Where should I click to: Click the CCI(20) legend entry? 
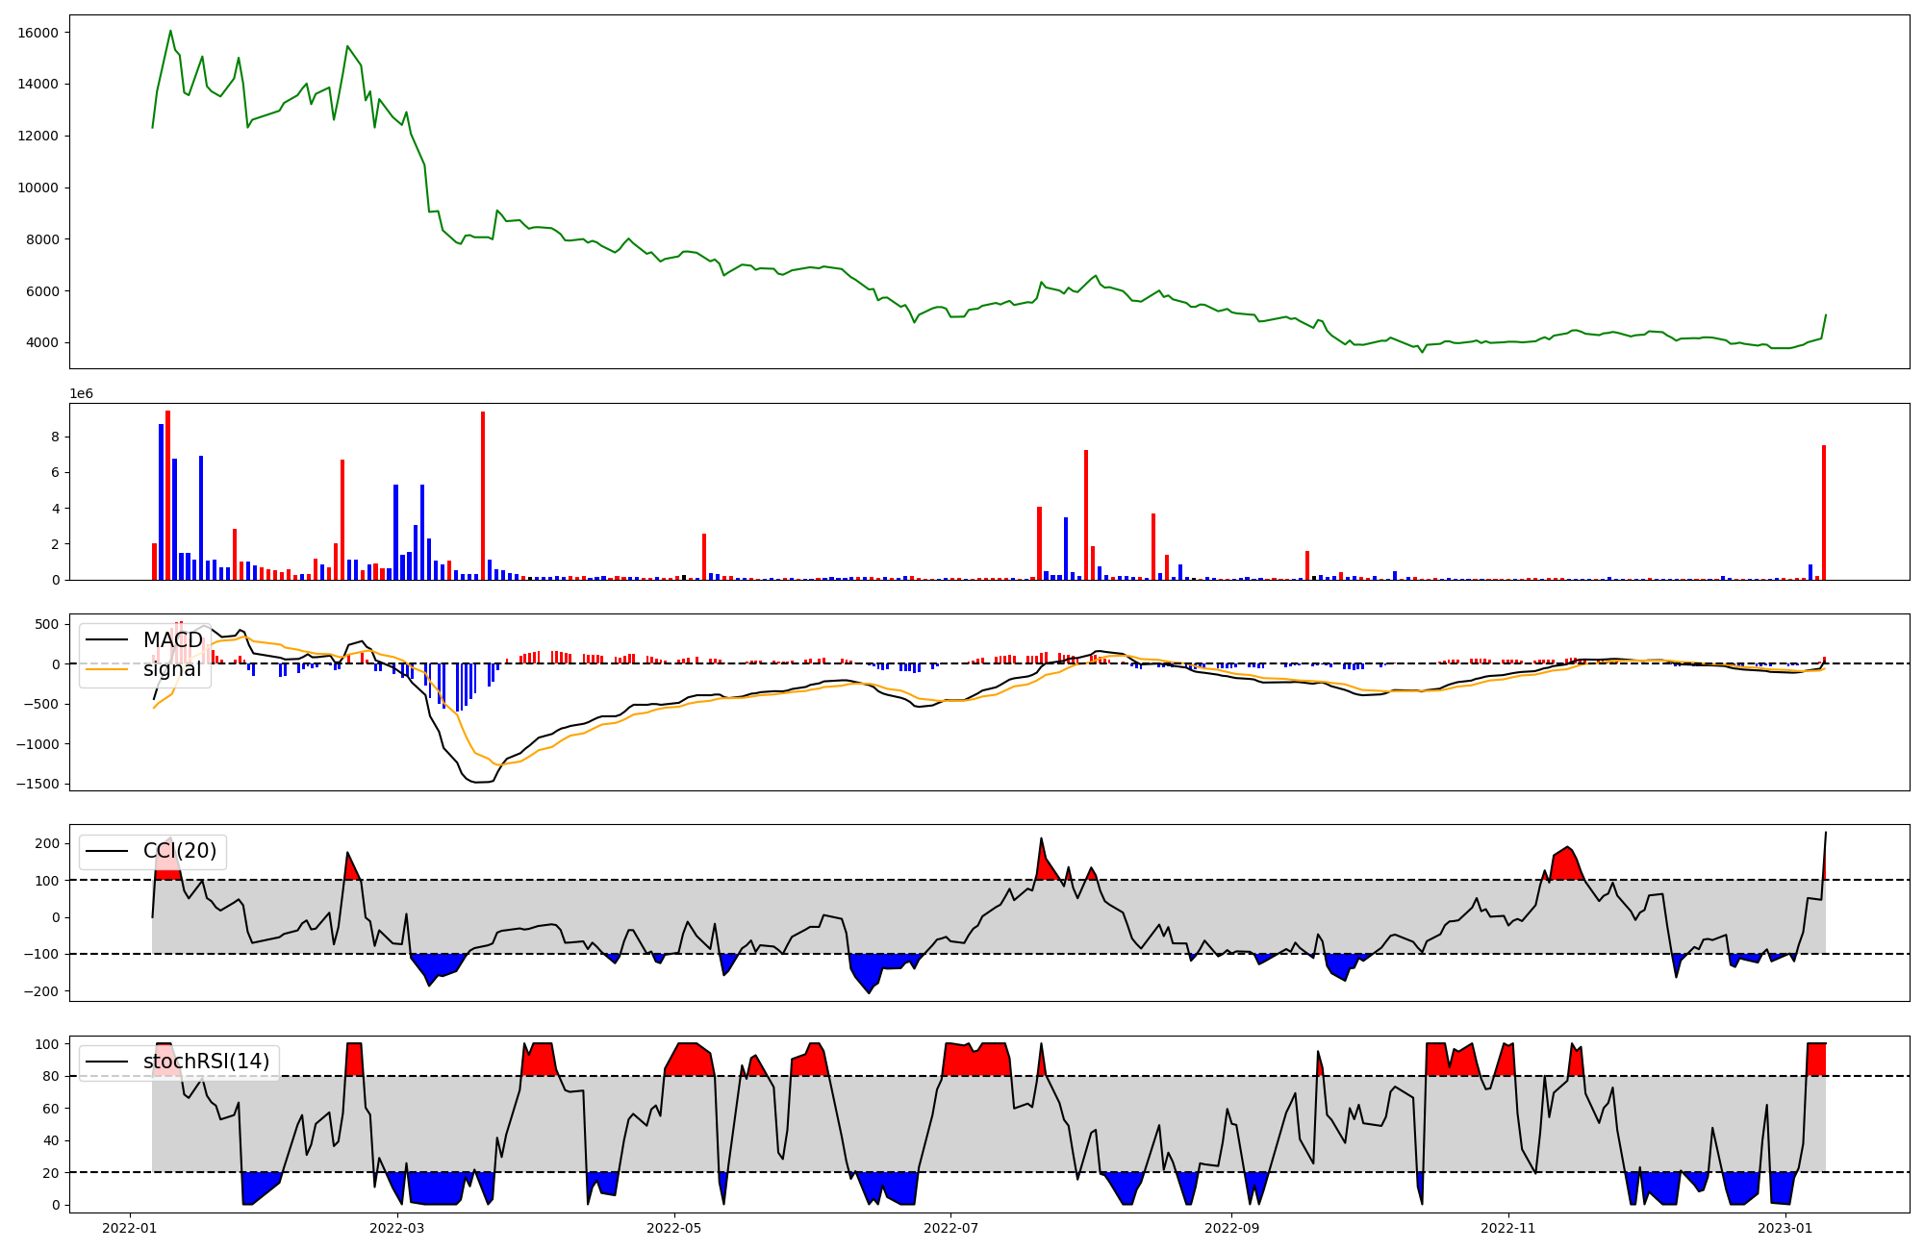(x=180, y=851)
